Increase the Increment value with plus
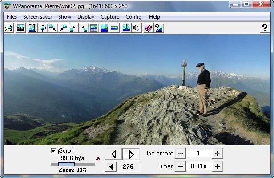This screenshot has width=274, height=178. click(x=218, y=154)
